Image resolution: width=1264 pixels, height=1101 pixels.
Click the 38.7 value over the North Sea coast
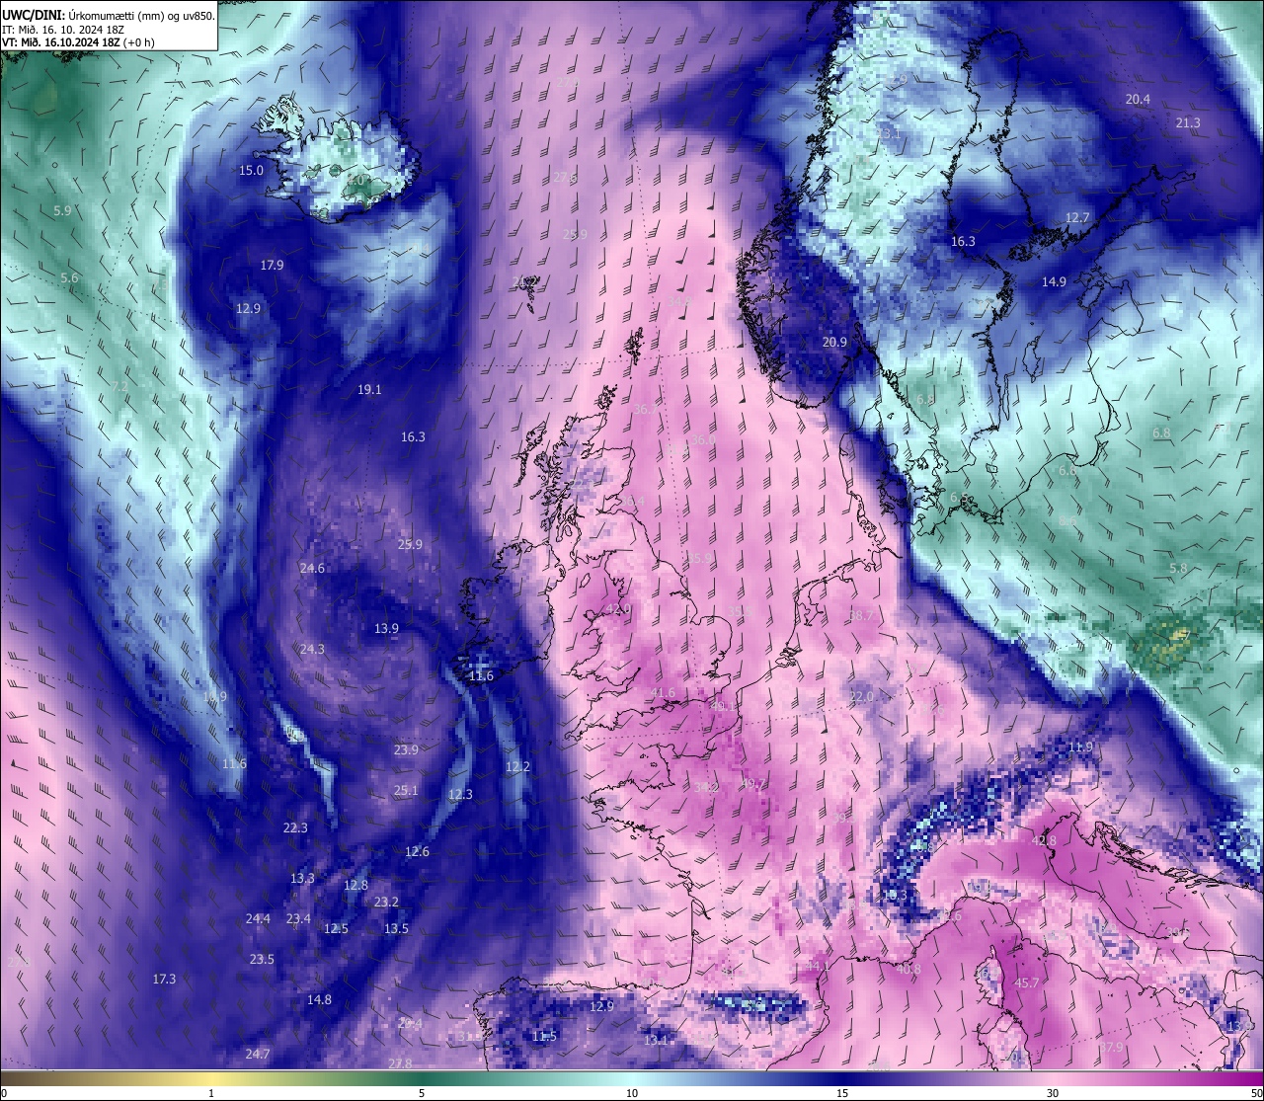pos(861,614)
